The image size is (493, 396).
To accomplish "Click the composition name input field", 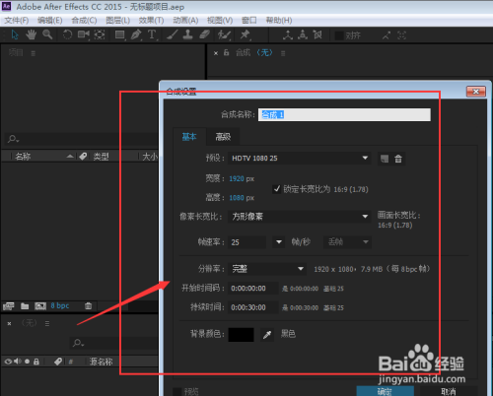I will click(344, 114).
